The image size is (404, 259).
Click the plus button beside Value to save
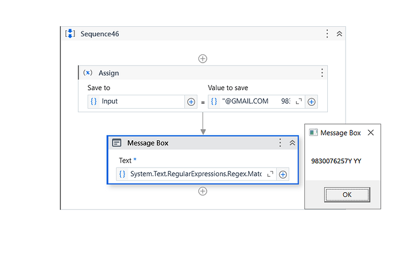pos(311,102)
